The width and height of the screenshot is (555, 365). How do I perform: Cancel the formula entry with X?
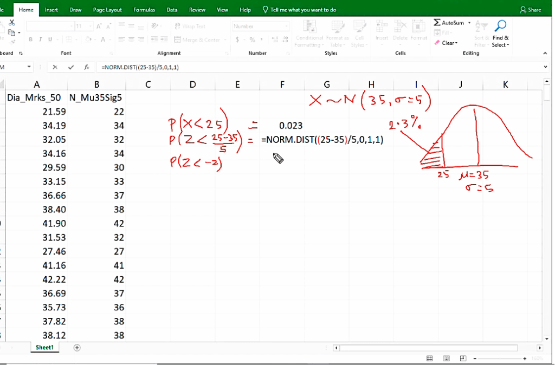click(55, 67)
